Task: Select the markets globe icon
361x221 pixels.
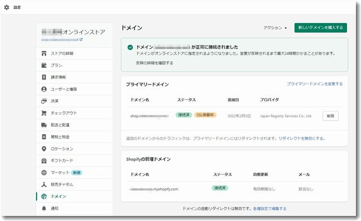Action: pos(44,173)
